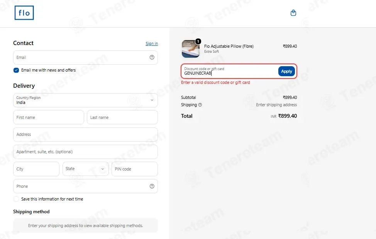Click the First name field
Screen dimensions: 376x239
pyautogui.click(x=48, y=117)
